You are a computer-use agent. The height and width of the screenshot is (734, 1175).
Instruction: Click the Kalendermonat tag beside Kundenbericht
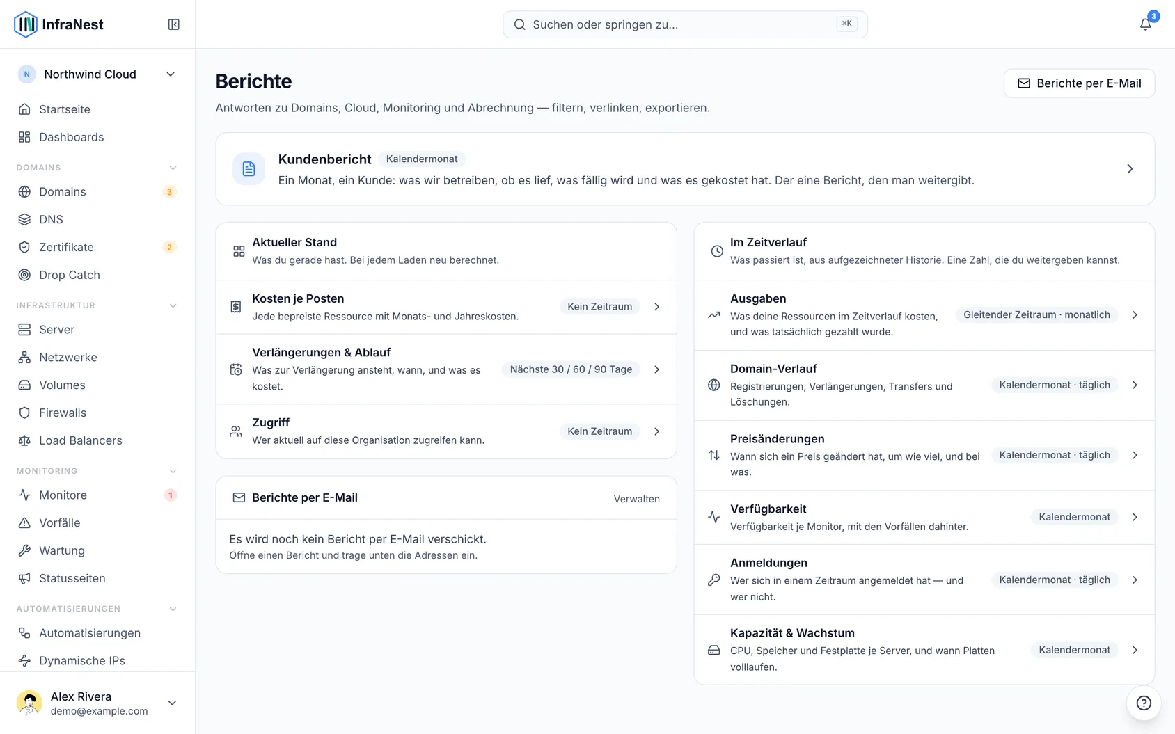click(422, 159)
